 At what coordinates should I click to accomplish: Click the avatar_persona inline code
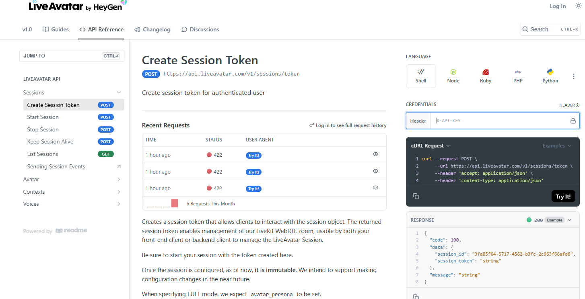pyautogui.click(x=272, y=294)
